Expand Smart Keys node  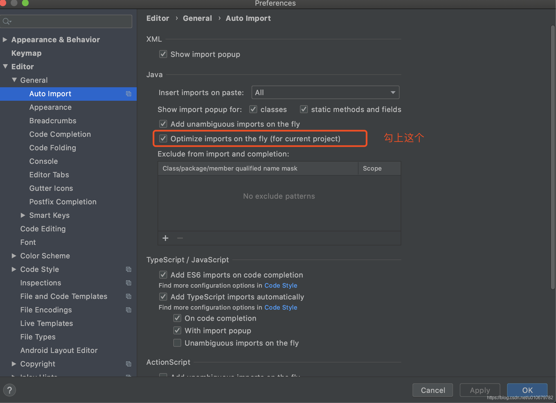(x=23, y=215)
